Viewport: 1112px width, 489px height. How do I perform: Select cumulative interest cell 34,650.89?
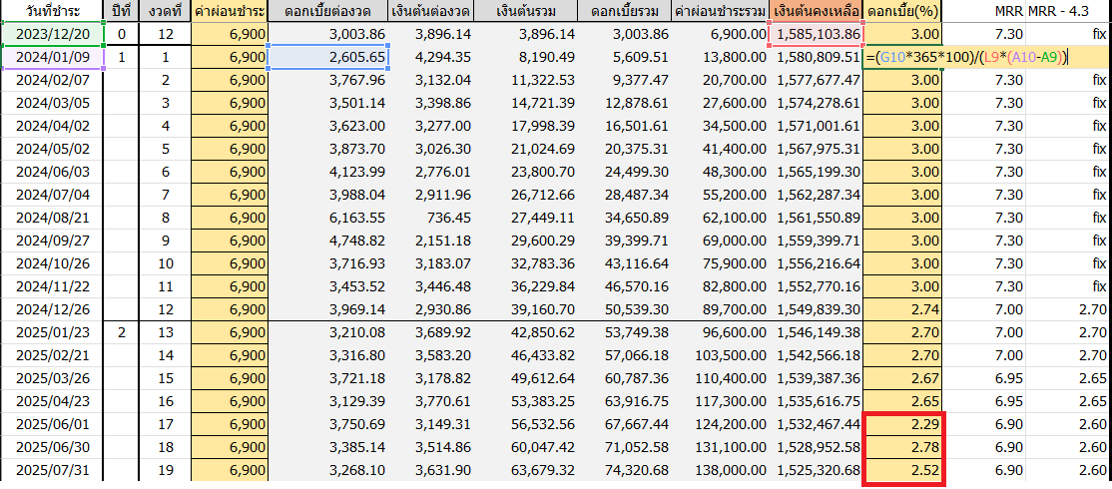click(x=625, y=218)
